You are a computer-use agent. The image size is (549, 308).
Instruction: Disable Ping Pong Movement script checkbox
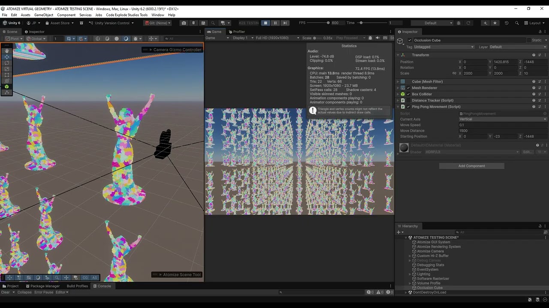coord(408,107)
